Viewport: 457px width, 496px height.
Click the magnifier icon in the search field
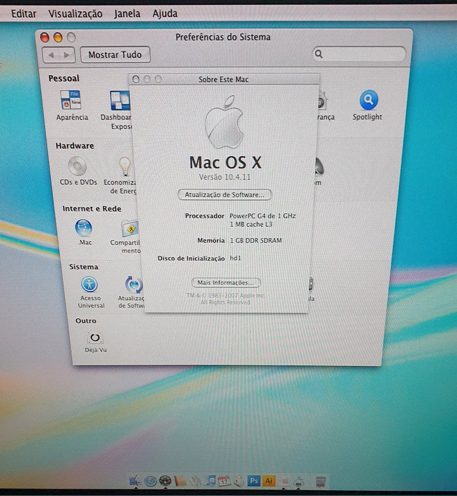[x=319, y=54]
